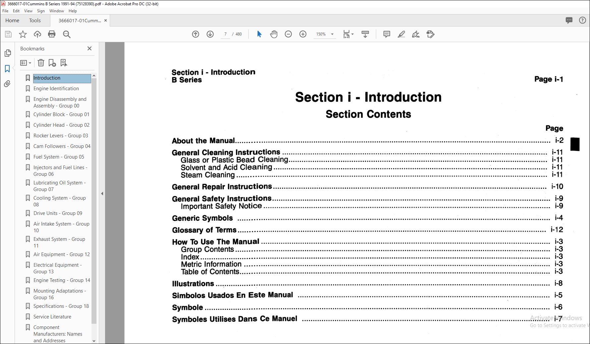This screenshot has width=590, height=344.
Task: Switch to the Tools tab
Action: tap(35, 21)
